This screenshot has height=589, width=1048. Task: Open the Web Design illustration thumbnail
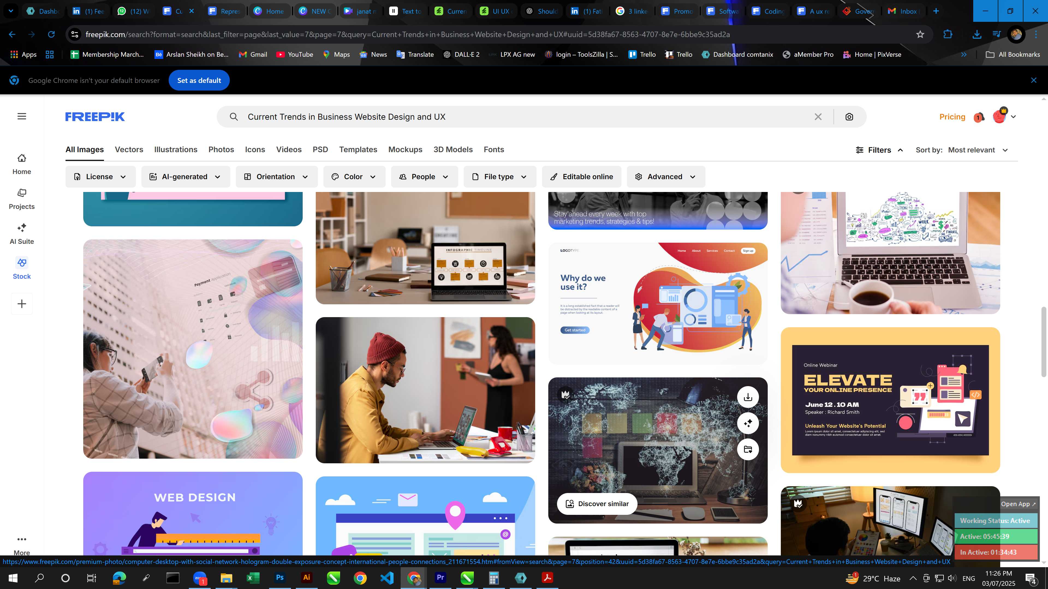point(193,514)
